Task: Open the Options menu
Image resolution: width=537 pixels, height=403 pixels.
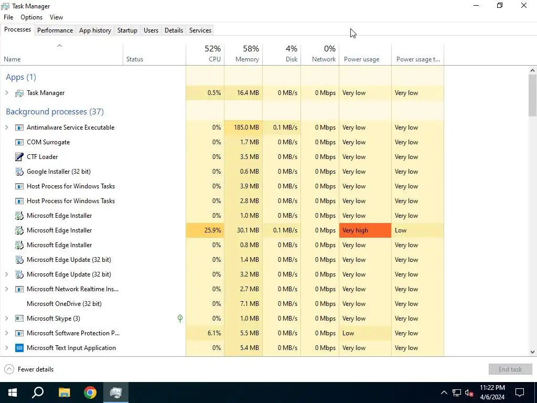Action: point(31,17)
